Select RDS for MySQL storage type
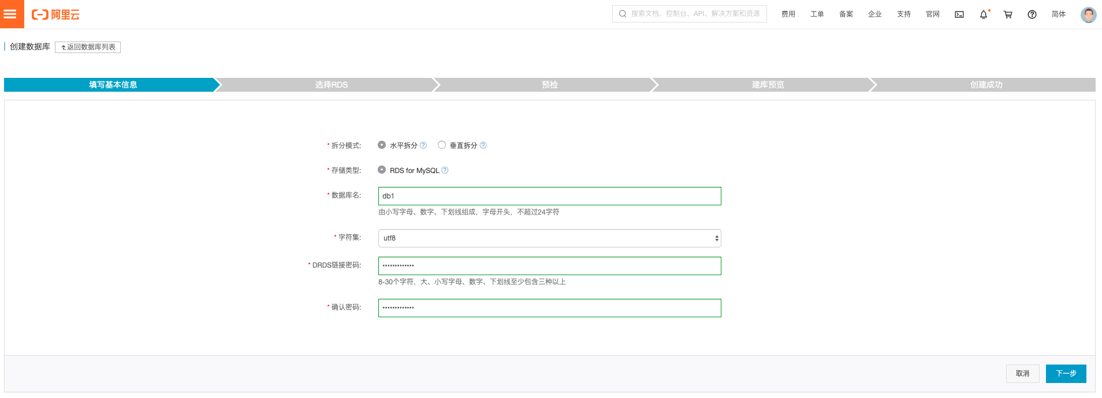 [x=382, y=170]
